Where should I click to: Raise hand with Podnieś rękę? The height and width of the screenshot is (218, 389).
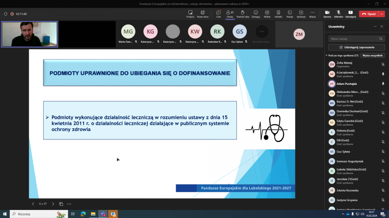point(243,14)
